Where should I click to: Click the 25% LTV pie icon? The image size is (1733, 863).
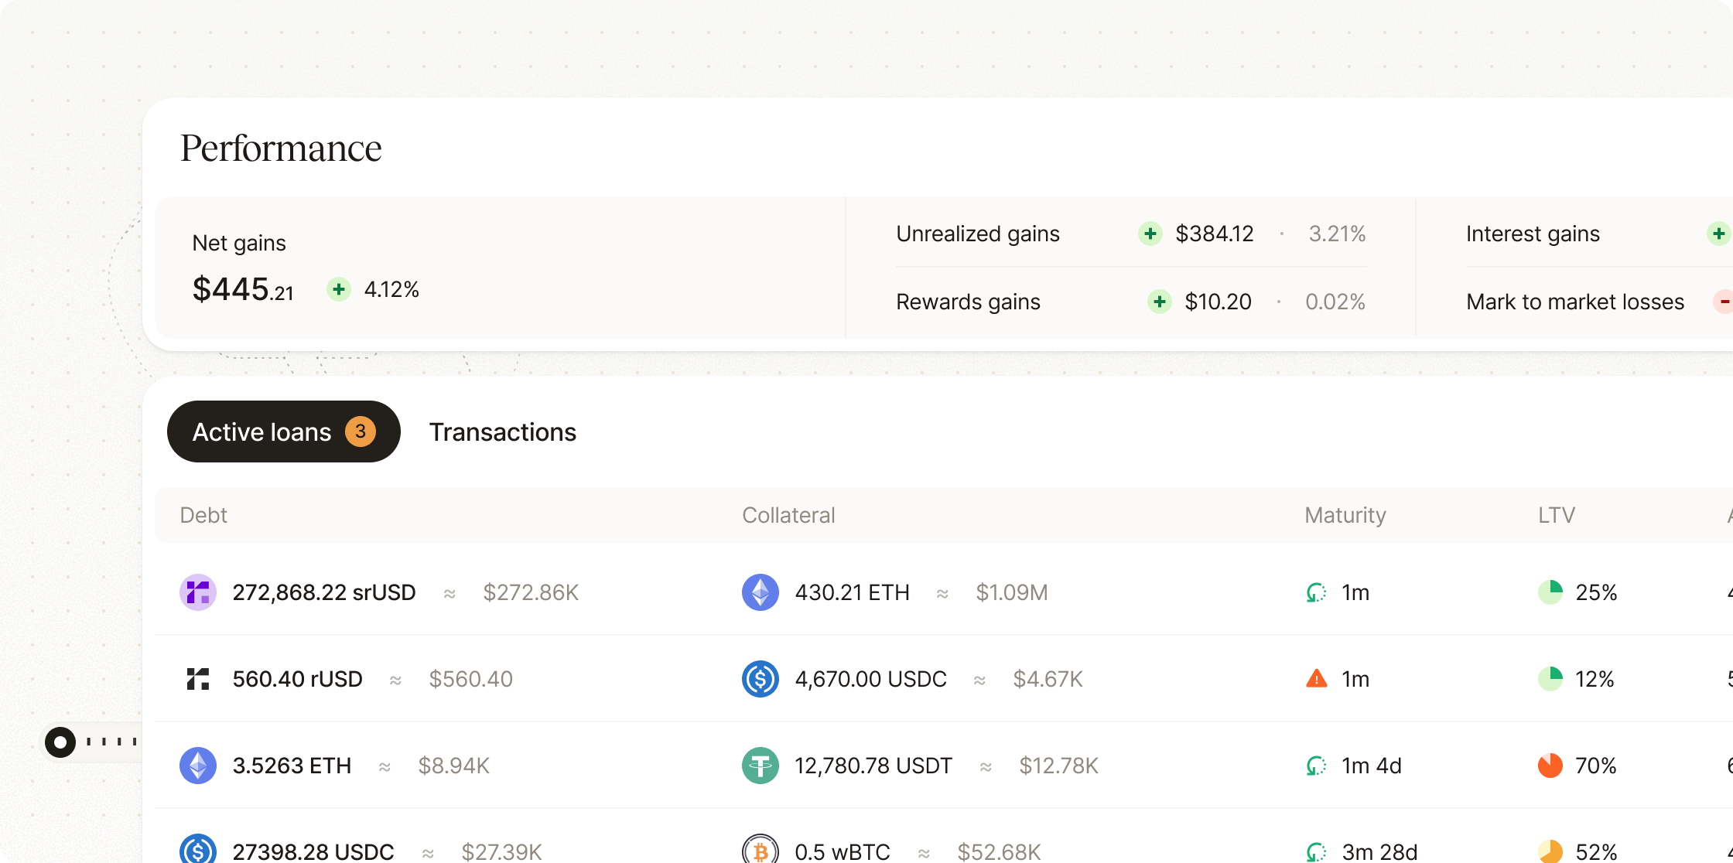(x=1550, y=592)
